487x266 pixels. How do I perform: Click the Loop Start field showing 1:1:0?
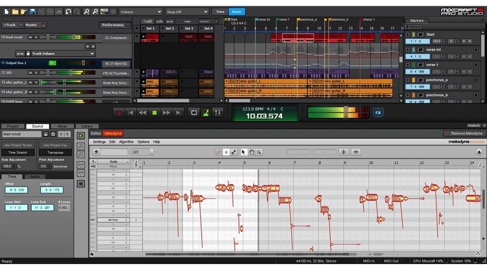(16, 208)
